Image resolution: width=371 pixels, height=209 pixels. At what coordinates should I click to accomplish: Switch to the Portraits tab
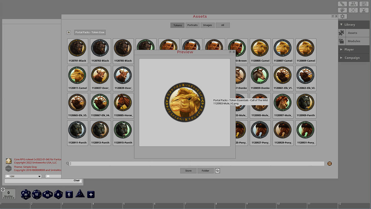(x=192, y=25)
